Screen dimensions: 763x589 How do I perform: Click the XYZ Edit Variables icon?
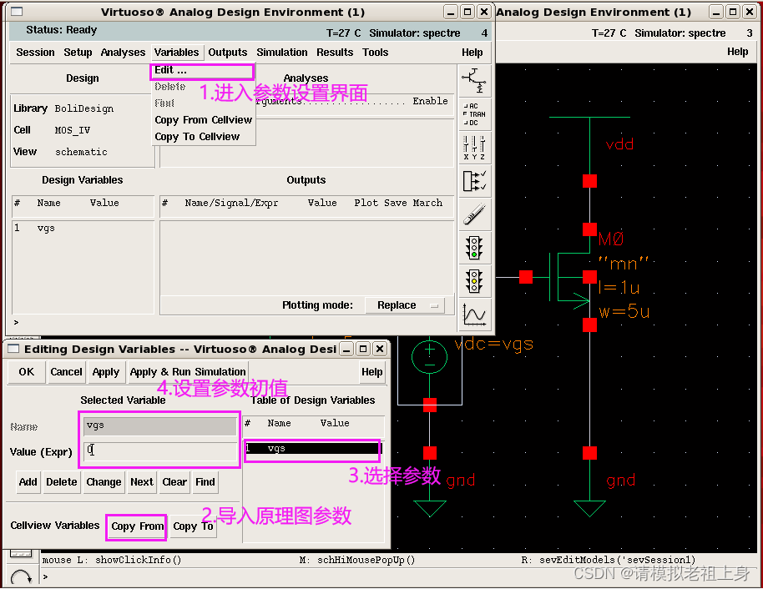click(474, 147)
